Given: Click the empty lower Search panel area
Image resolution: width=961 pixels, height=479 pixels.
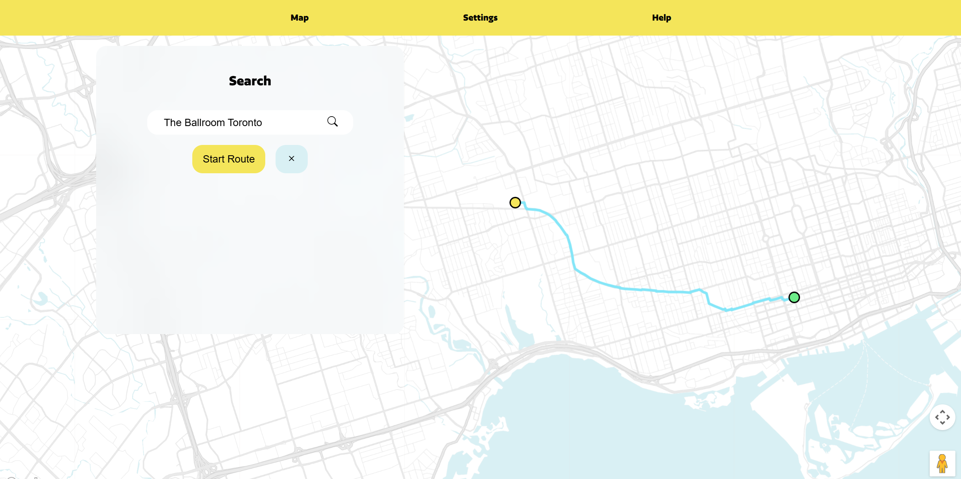Looking at the screenshot, I should (x=250, y=257).
